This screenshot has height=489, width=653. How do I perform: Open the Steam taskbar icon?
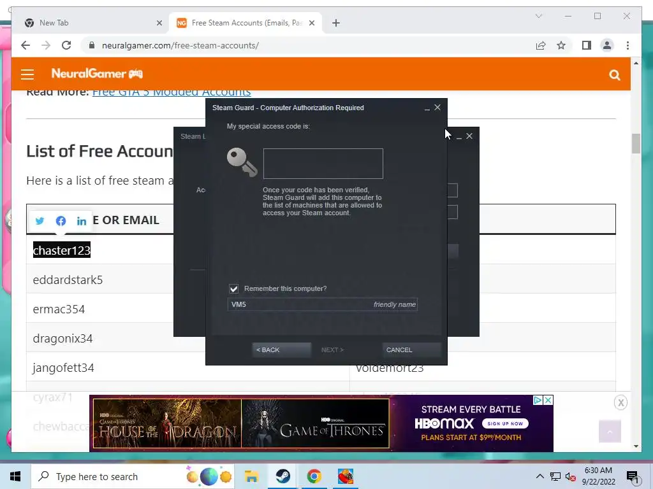[x=282, y=476]
